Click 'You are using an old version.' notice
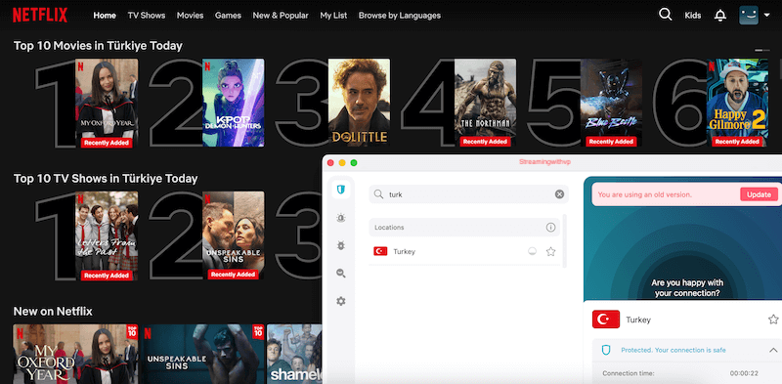This screenshot has width=782, height=384. click(x=644, y=194)
